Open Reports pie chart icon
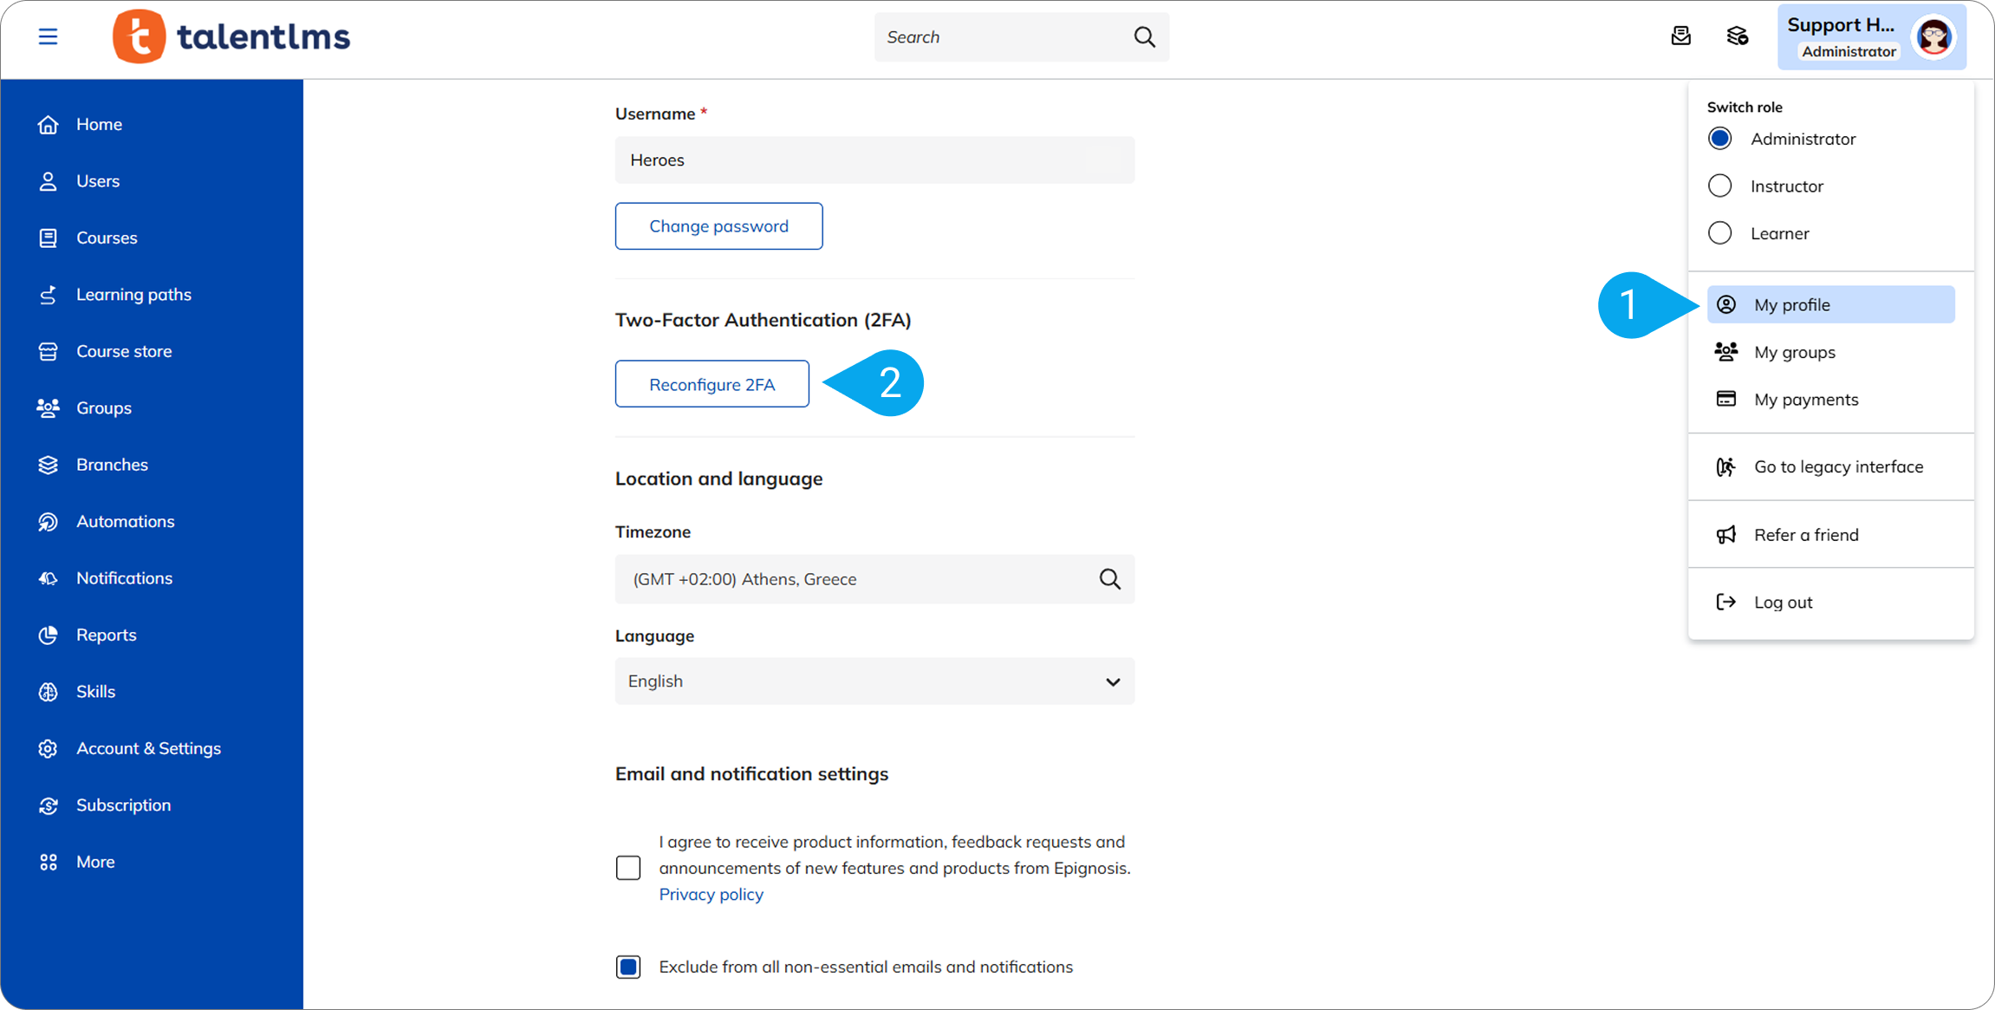 click(49, 635)
